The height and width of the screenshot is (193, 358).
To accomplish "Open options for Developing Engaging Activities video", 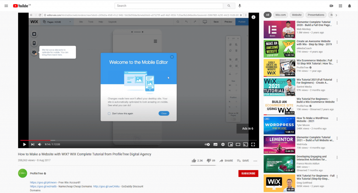I will [x=337, y=157].
